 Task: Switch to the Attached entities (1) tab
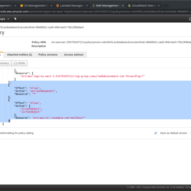[19, 54]
